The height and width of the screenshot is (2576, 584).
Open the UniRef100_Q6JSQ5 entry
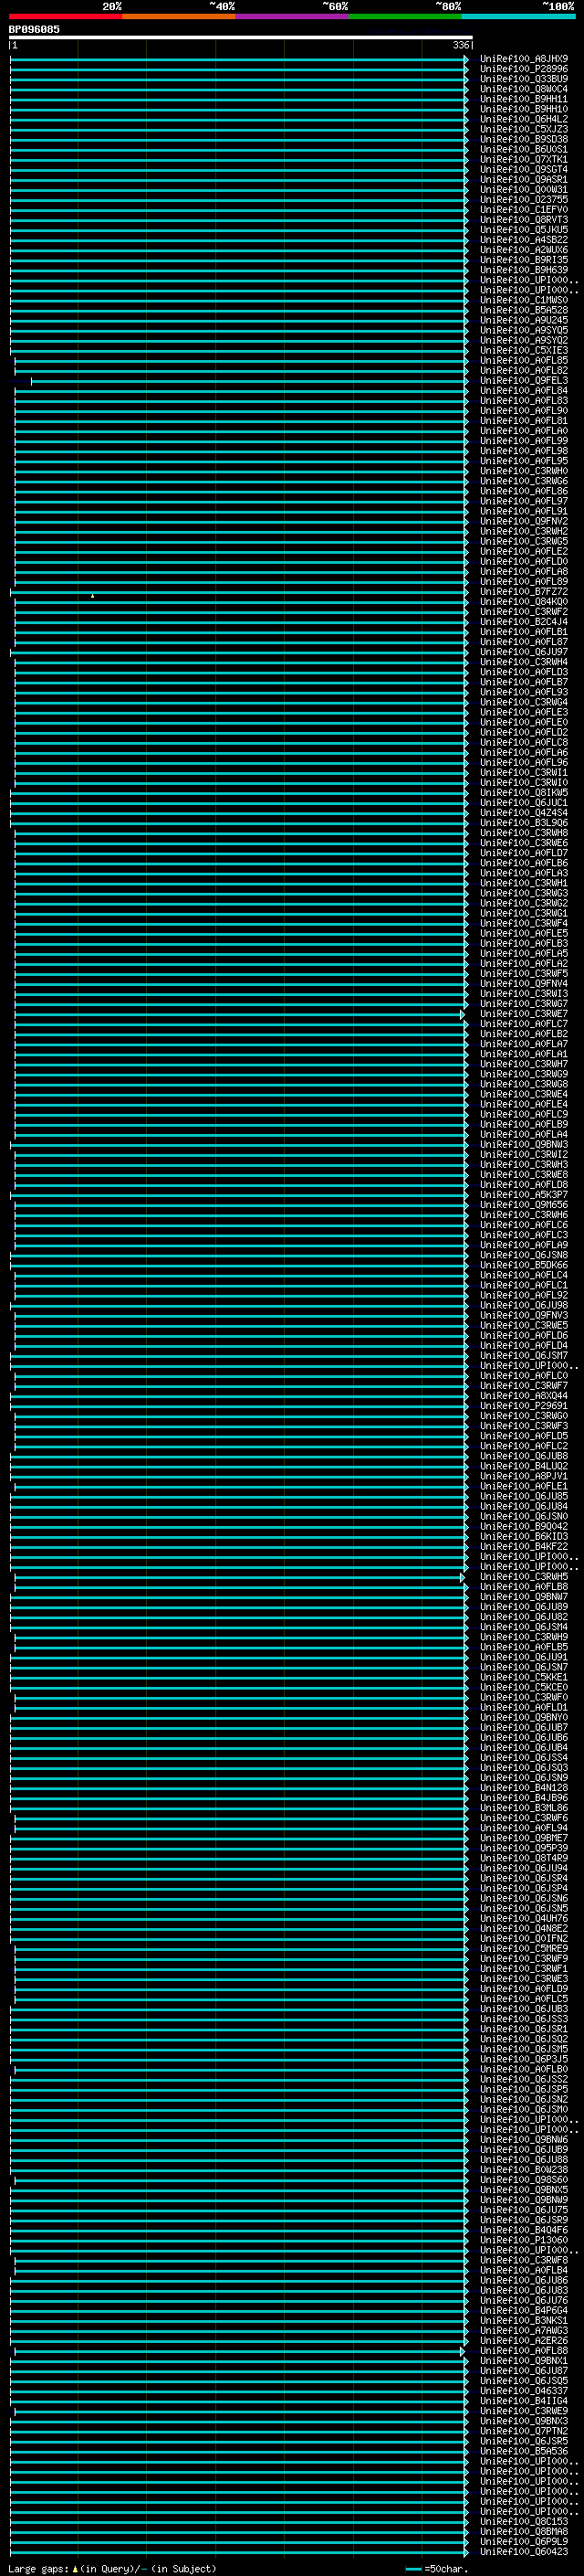pyautogui.click(x=523, y=2380)
